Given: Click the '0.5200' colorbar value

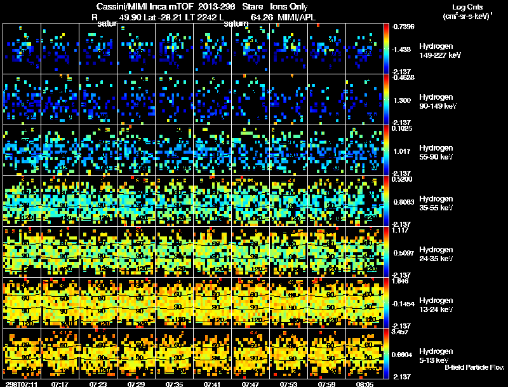Looking at the screenshot, I should pos(402,179).
